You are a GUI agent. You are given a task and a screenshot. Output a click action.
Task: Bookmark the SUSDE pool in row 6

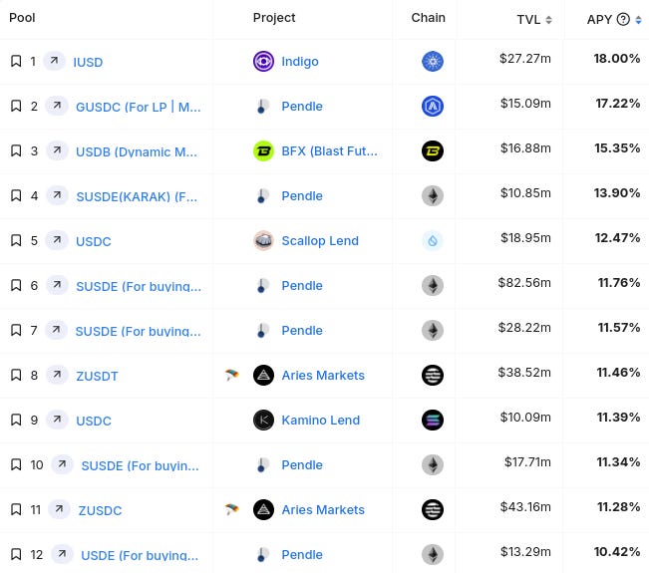(x=16, y=285)
